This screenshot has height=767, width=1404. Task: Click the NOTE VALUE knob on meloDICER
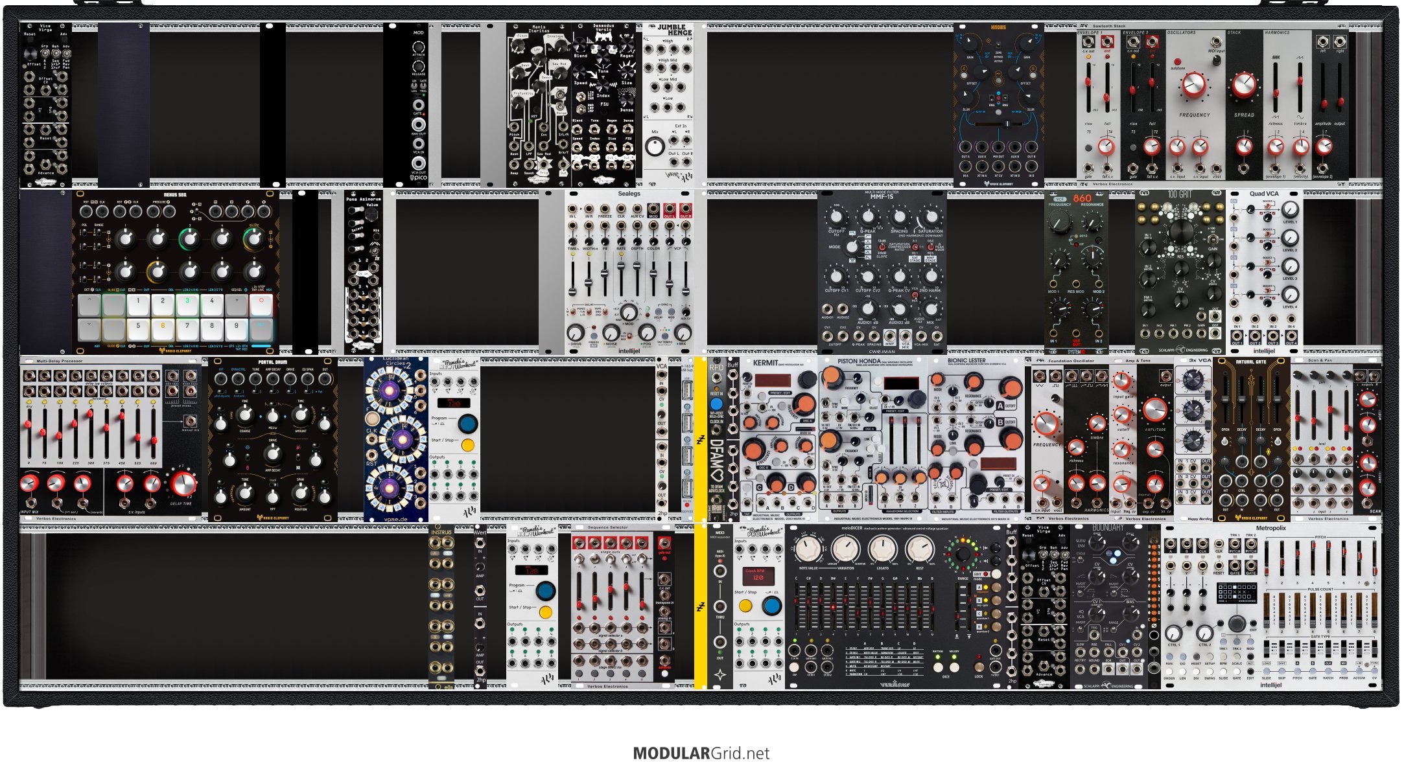pyautogui.click(x=808, y=550)
